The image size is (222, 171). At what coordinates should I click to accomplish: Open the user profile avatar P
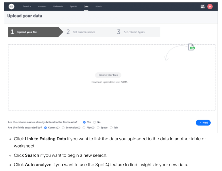point(210,7)
